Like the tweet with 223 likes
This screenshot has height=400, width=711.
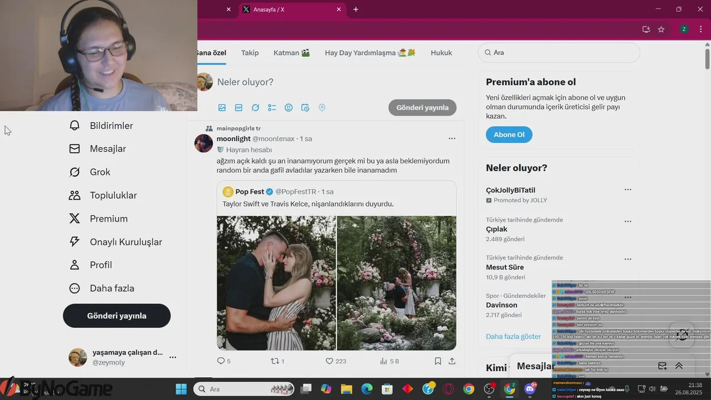tap(329, 361)
